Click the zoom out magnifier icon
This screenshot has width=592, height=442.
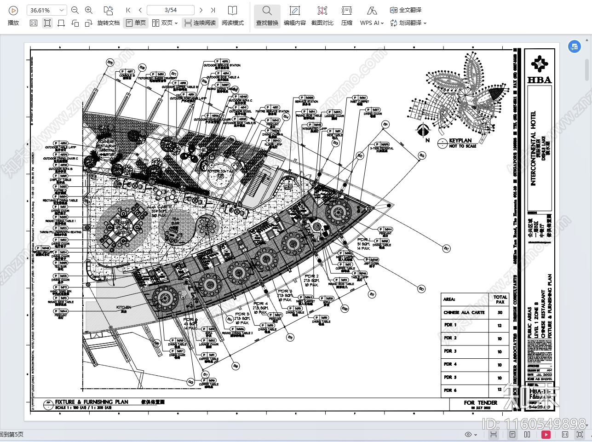coord(75,10)
